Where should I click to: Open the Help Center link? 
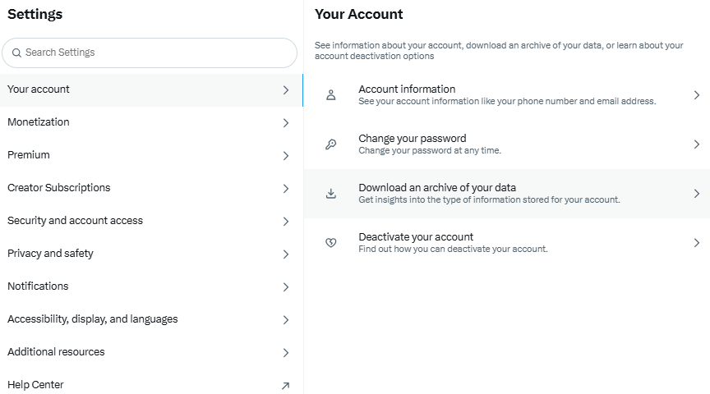click(35, 385)
